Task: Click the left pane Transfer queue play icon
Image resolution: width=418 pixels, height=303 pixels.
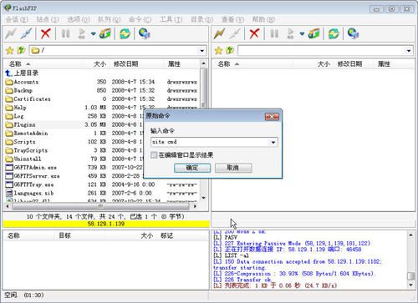Action: click(82, 33)
